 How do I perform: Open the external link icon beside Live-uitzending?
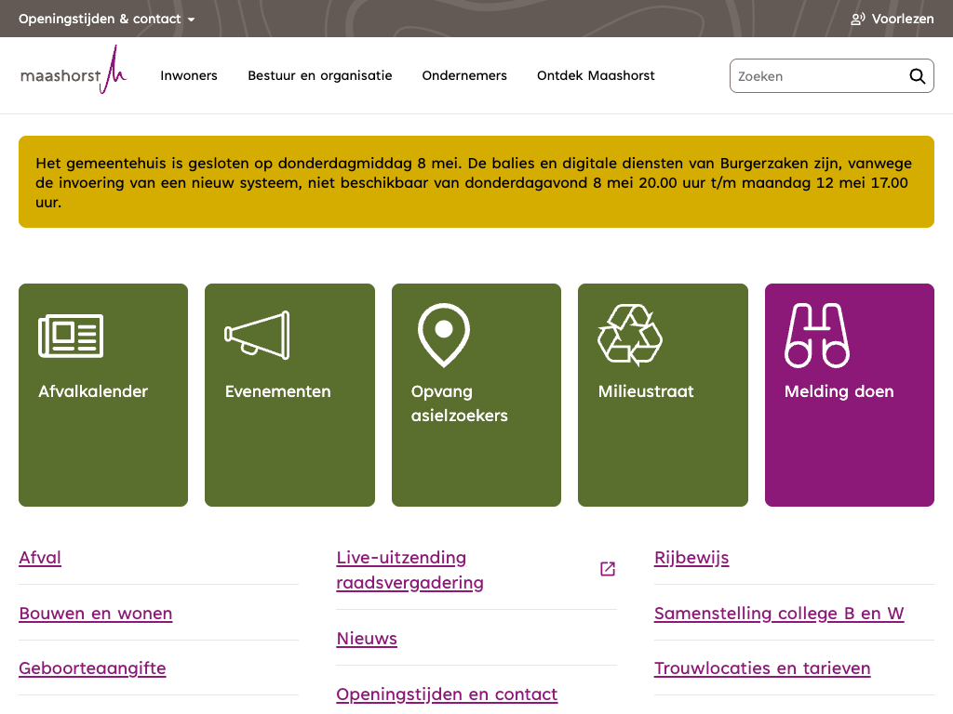[x=608, y=569]
